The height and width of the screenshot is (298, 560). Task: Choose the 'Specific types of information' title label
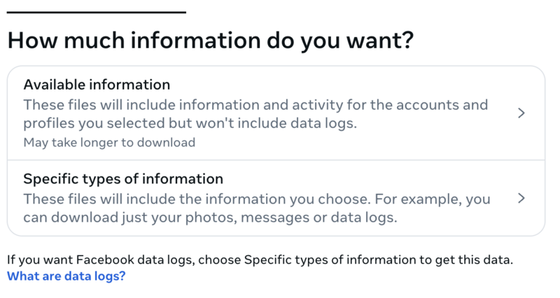click(123, 178)
